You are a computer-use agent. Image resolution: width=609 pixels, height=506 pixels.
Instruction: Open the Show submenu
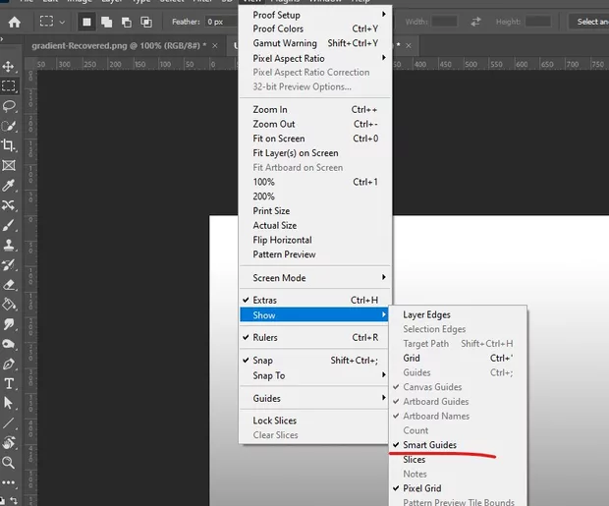pyautogui.click(x=314, y=314)
